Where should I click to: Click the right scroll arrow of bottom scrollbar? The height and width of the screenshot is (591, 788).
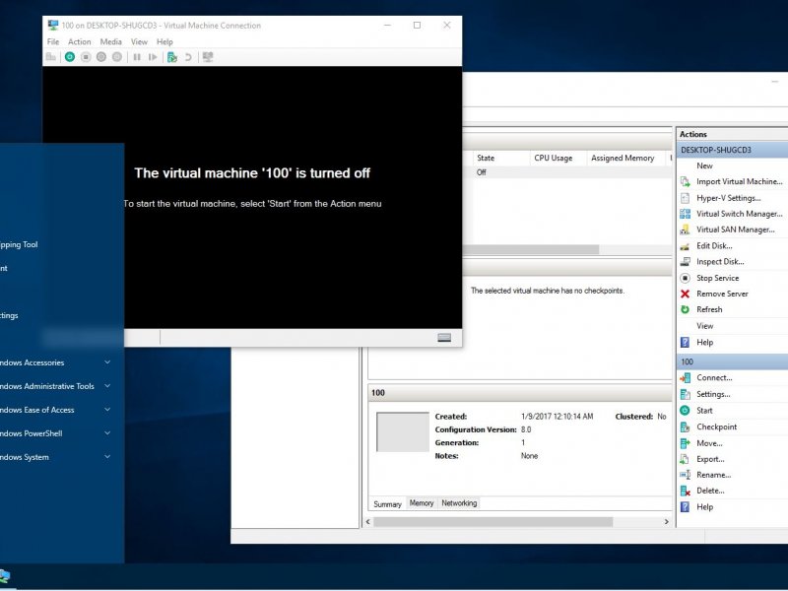click(x=667, y=522)
